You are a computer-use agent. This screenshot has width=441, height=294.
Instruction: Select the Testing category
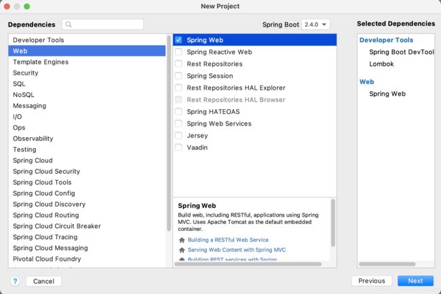pos(87,149)
